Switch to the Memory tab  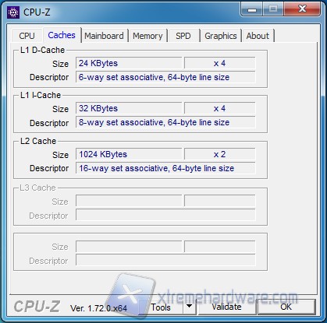[148, 36]
